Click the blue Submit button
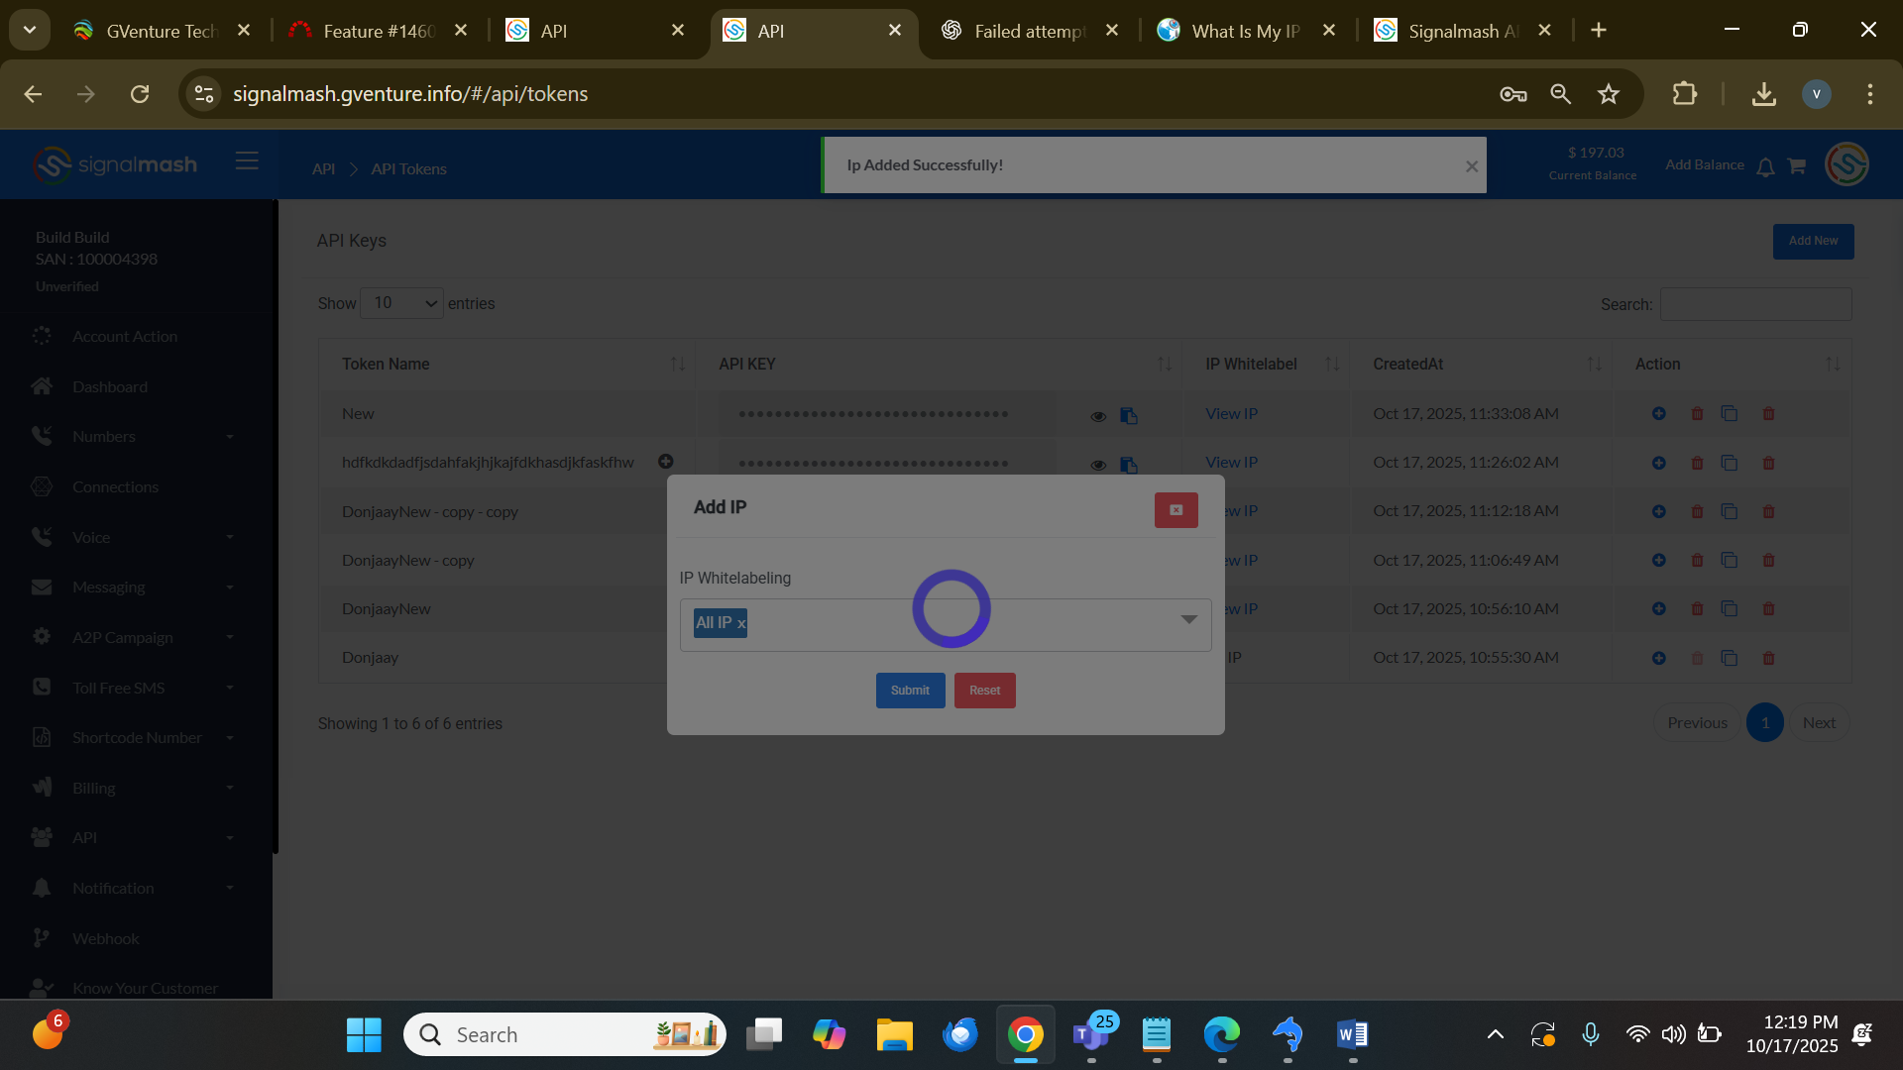 [x=909, y=691]
